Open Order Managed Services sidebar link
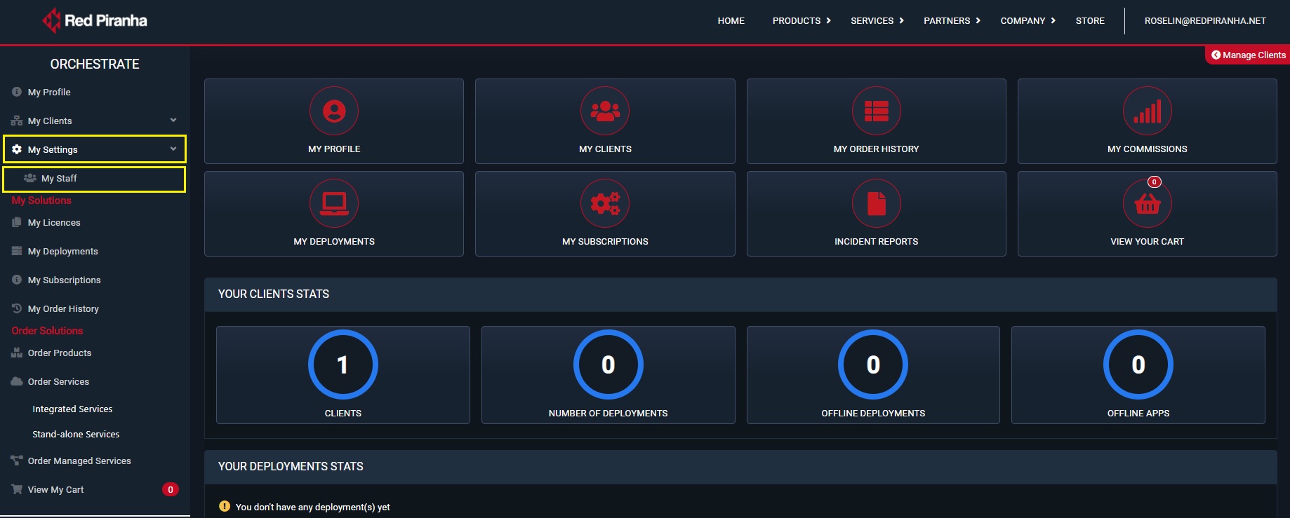The width and height of the screenshot is (1290, 518). [x=79, y=461]
